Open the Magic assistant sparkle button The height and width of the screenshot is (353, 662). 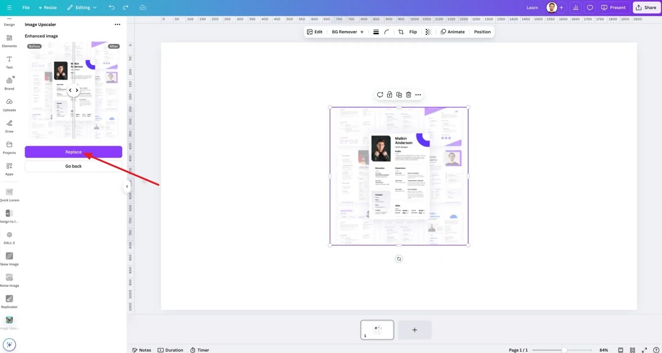click(9, 344)
